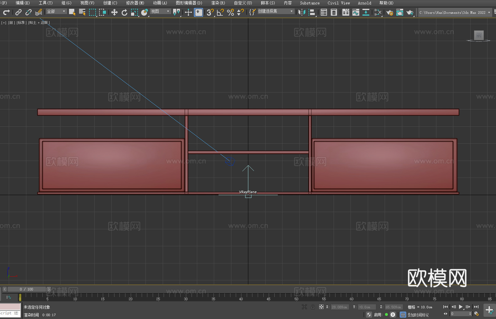496x319 pixels.
Task: Open the Schematic View
Action: click(x=378, y=12)
